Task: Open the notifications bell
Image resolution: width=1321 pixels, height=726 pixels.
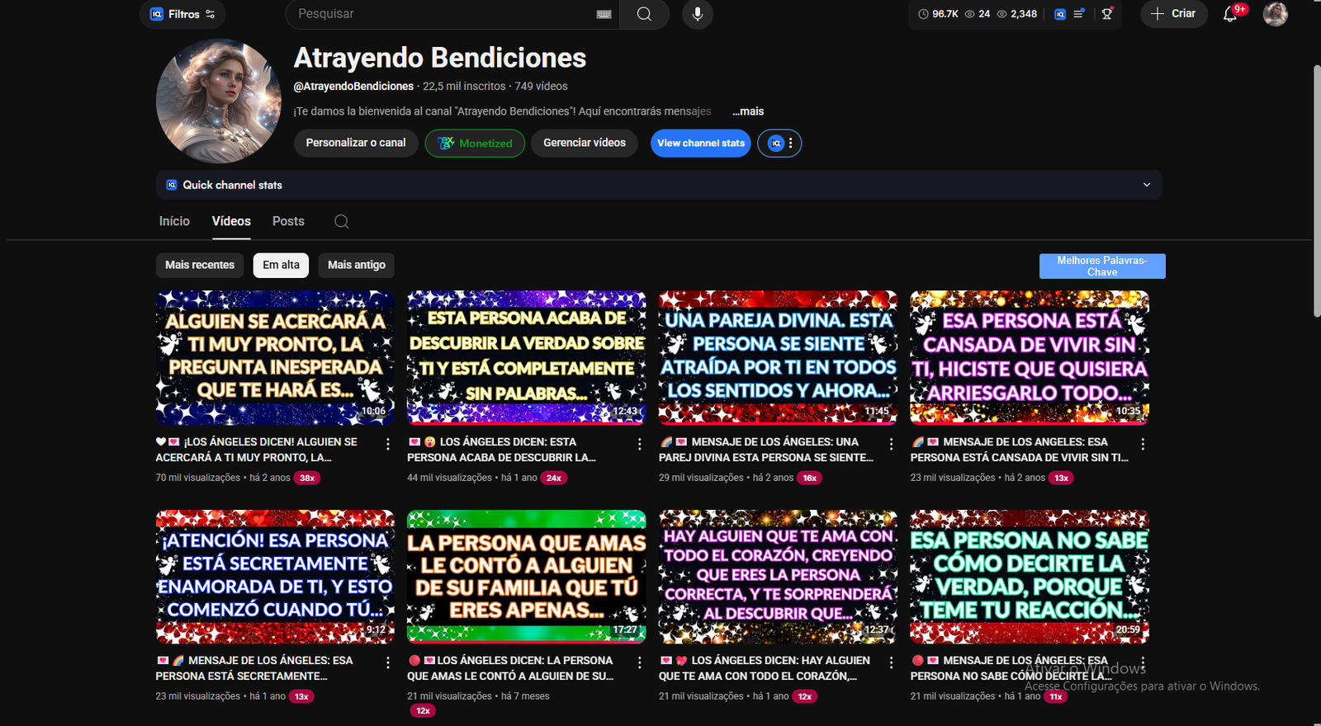Action: [x=1229, y=14]
